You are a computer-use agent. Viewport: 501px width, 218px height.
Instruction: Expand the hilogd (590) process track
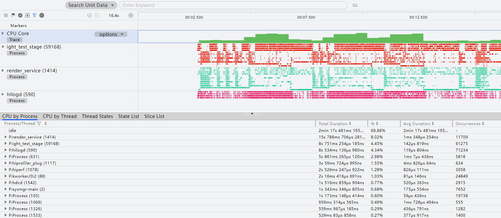point(3,94)
